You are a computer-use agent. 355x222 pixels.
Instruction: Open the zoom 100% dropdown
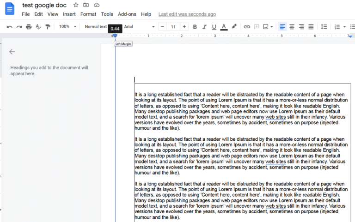coord(67,27)
